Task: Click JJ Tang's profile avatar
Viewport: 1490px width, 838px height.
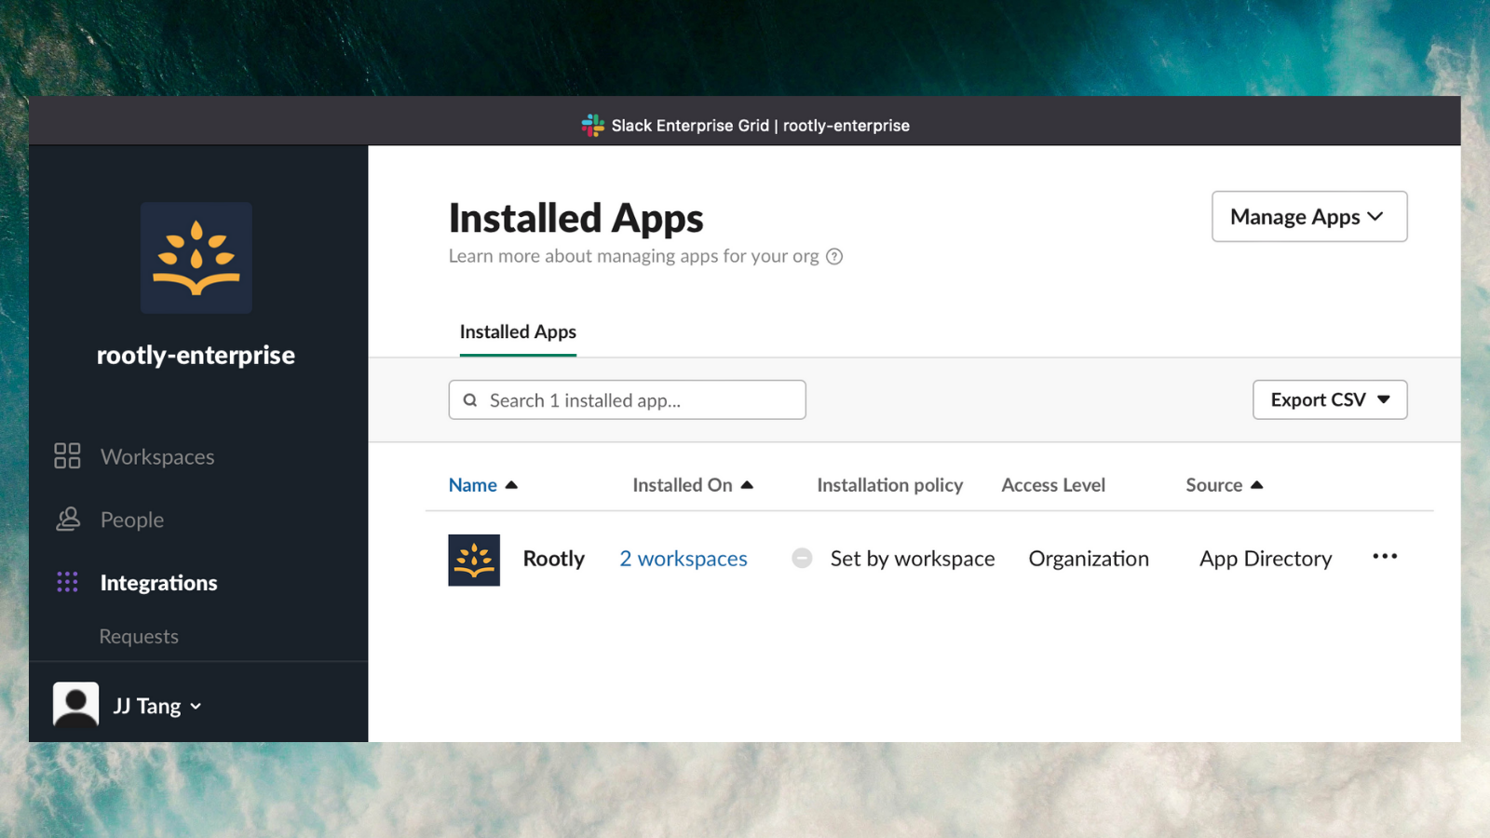Action: 74,704
